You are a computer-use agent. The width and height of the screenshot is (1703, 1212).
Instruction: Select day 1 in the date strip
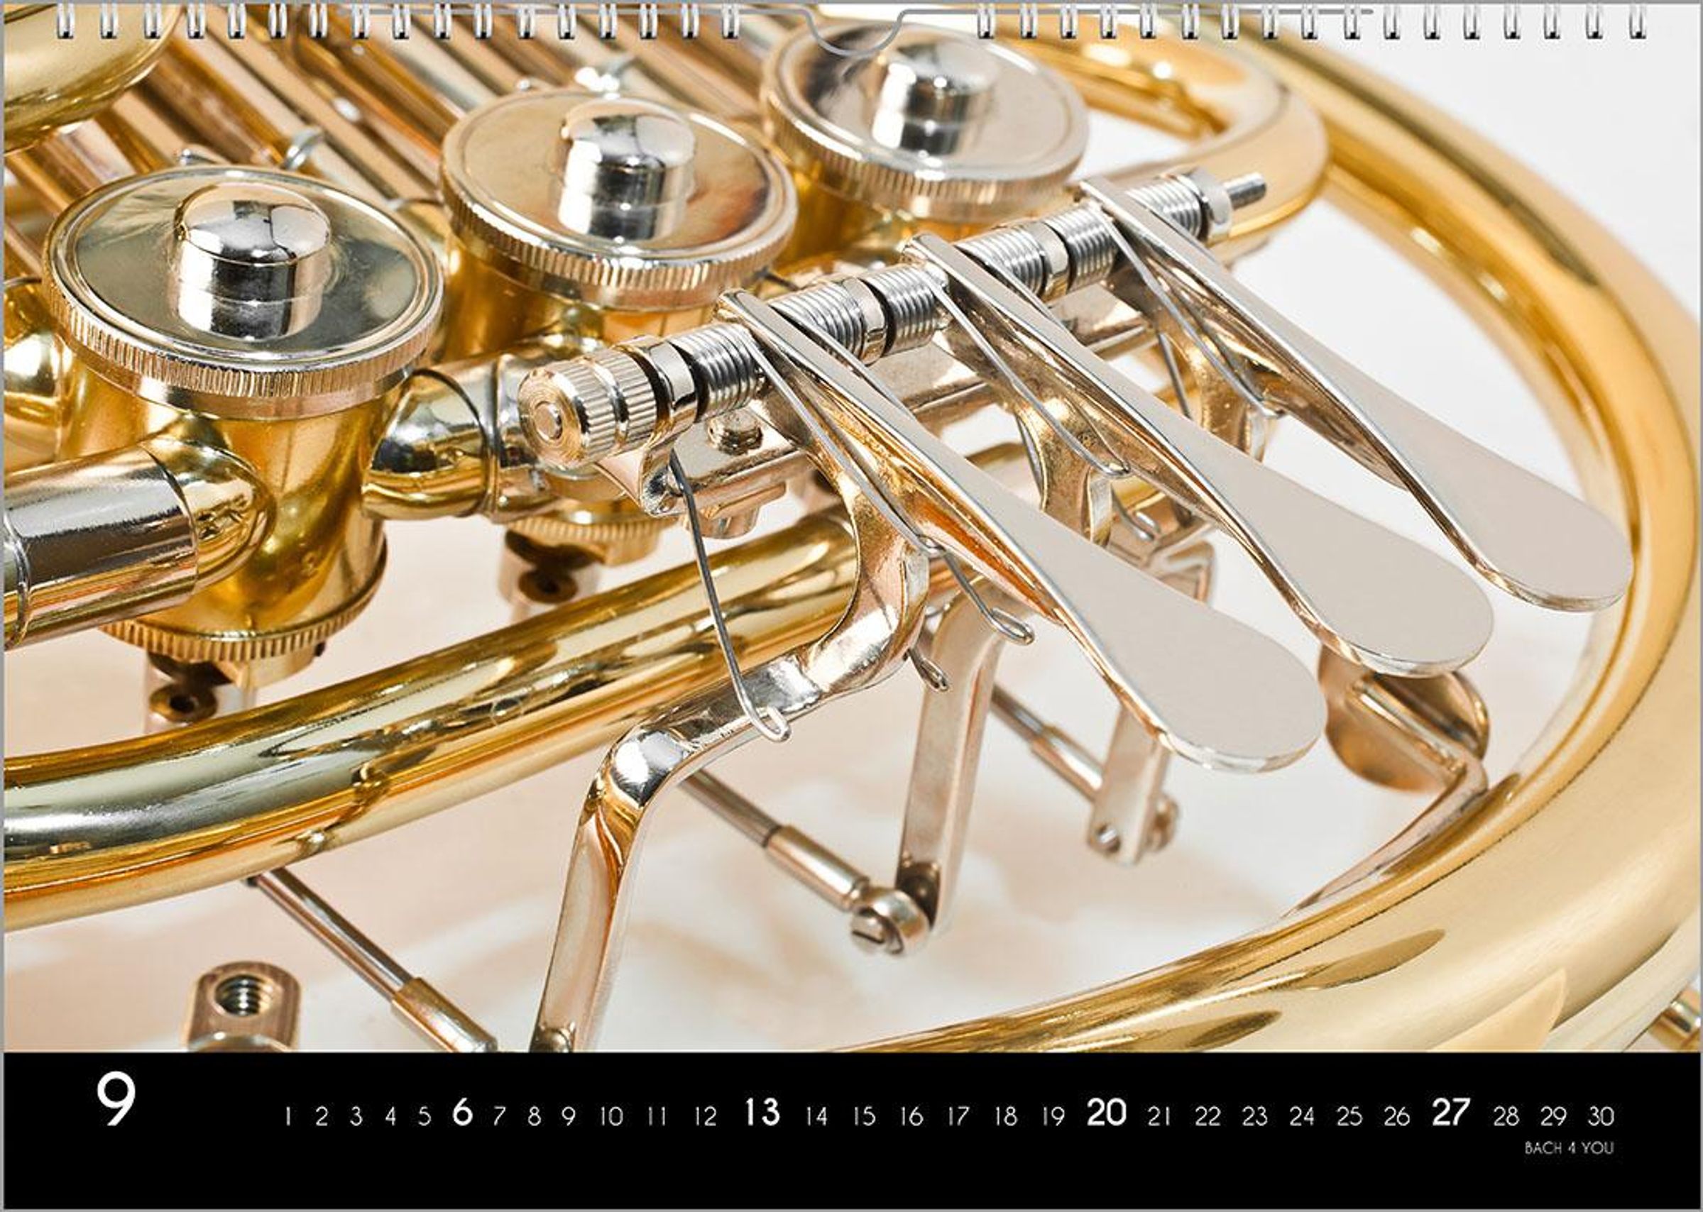click(x=288, y=1116)
